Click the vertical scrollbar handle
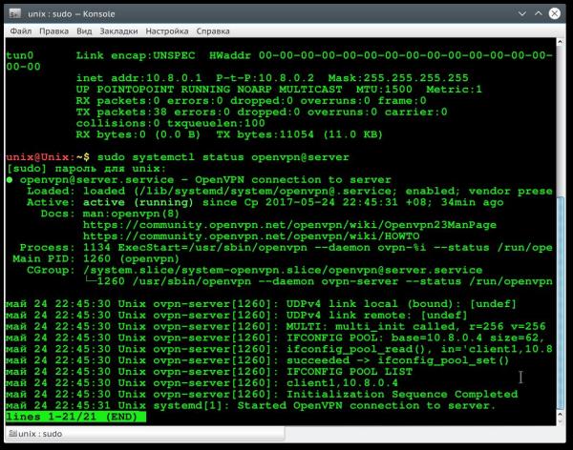The height and width of the screenshot is (450, 573). pos(560,303)
